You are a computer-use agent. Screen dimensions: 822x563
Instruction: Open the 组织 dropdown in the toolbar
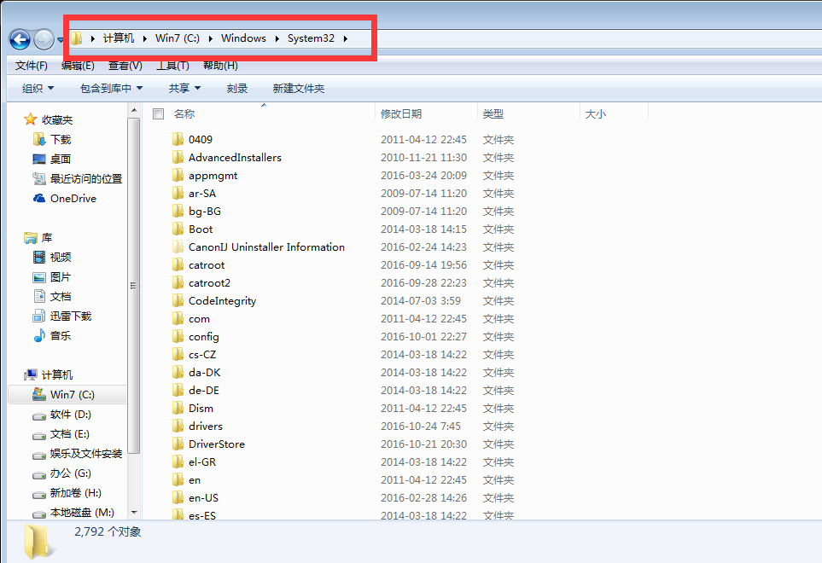pos(38,89)
